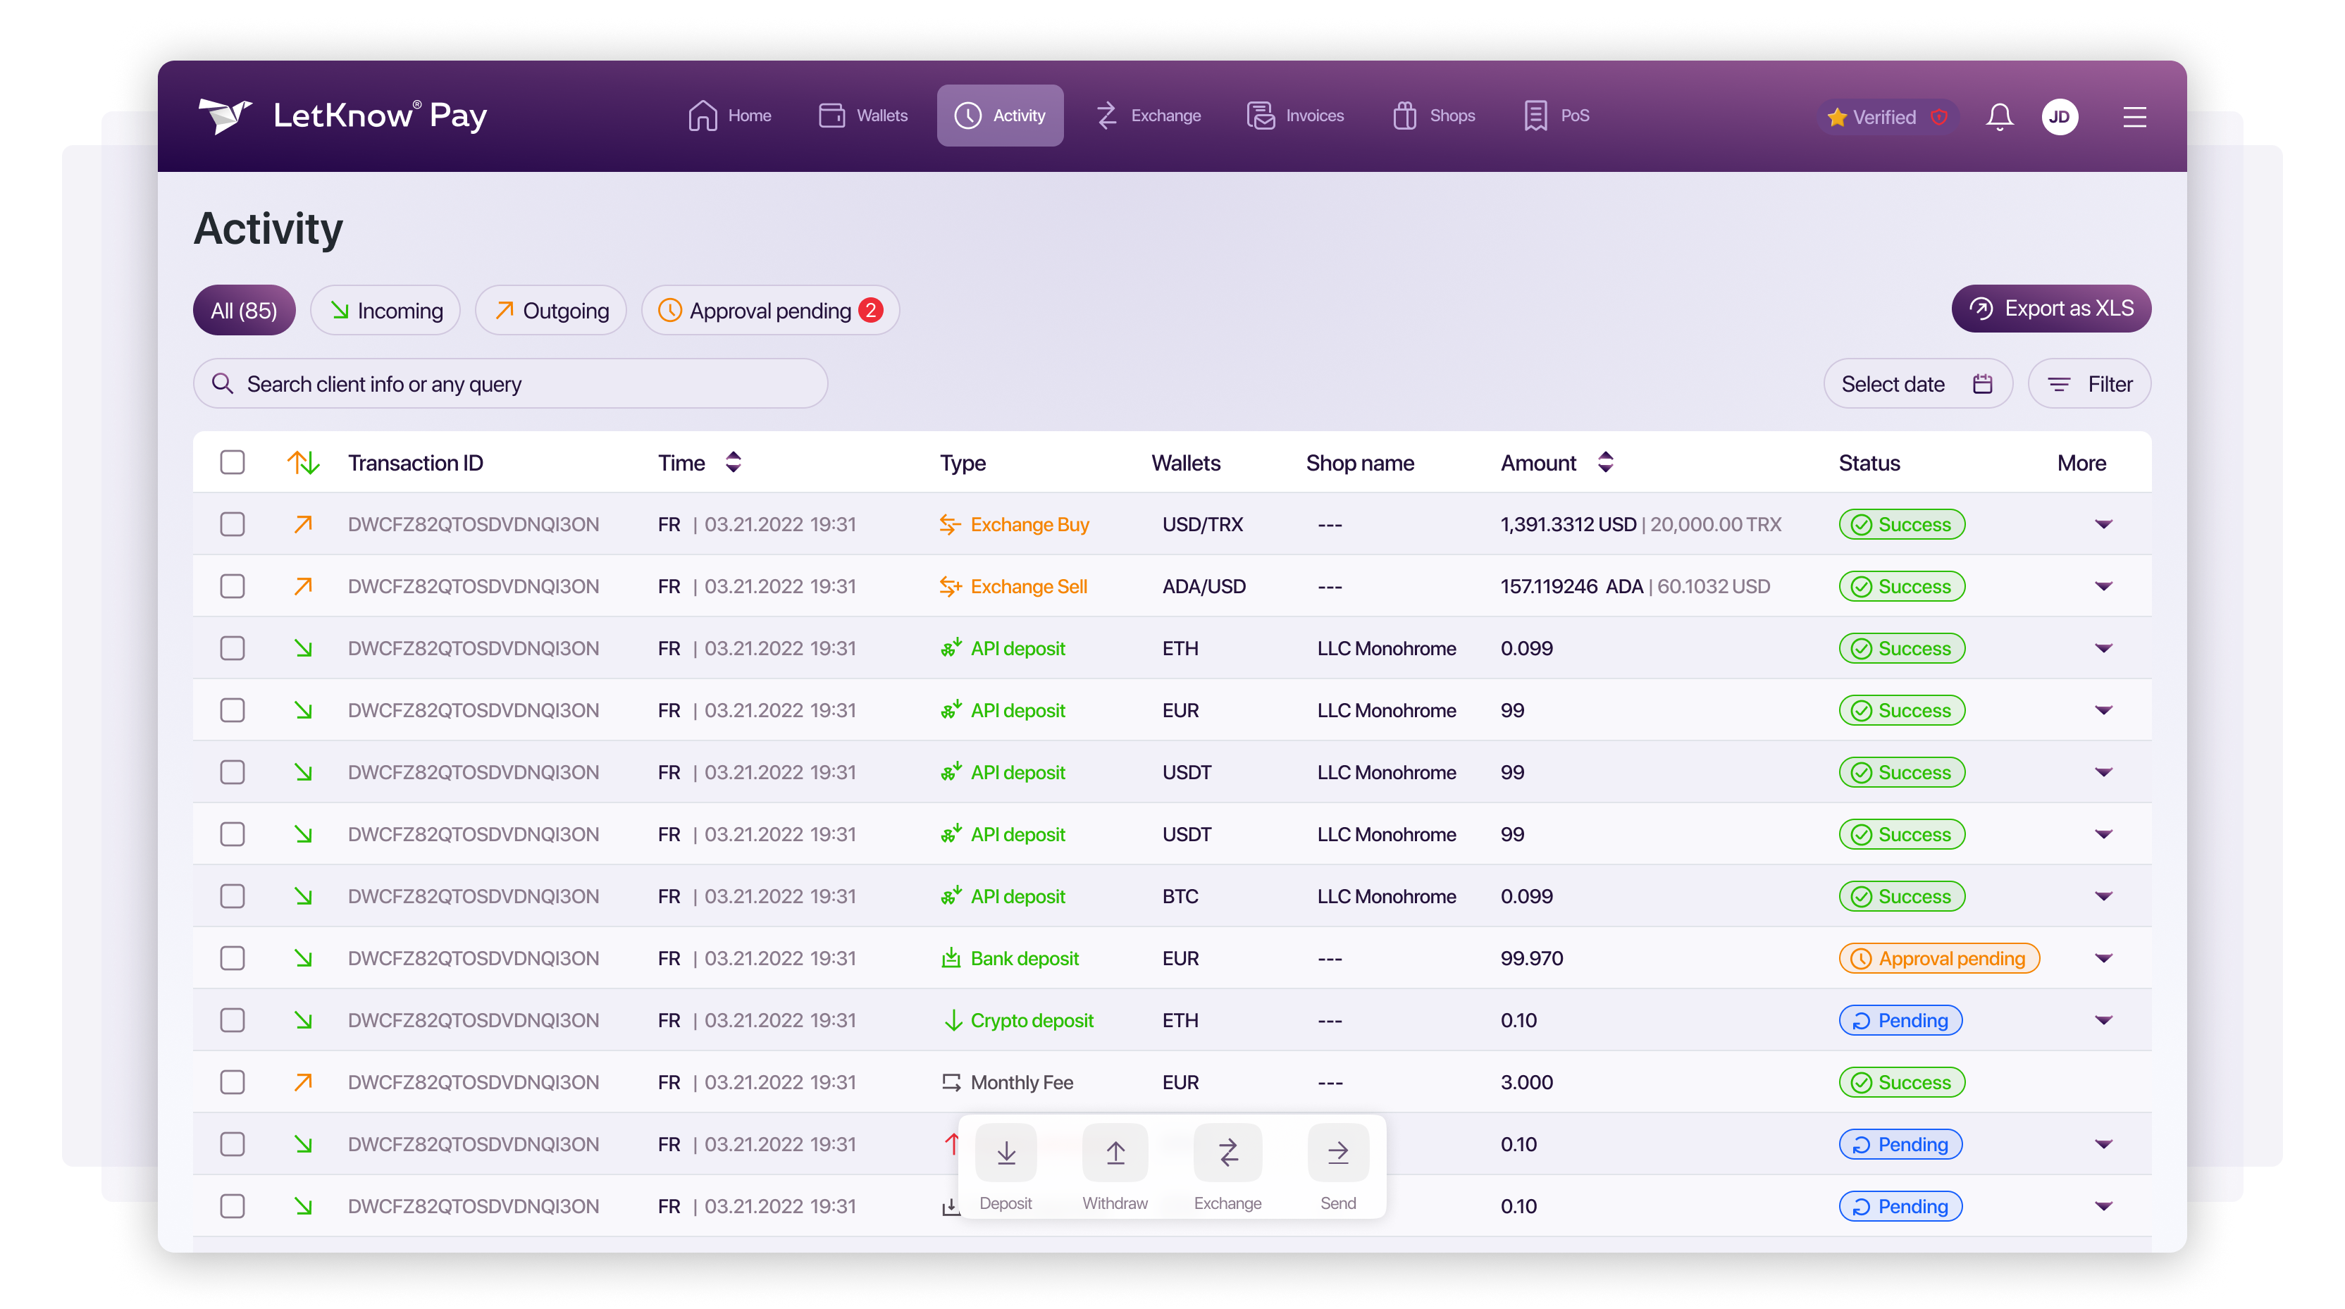The height and width of the screenshot is (1309, 2345).
Task: Expand the EUR API deposit row
Action: click(2103, 710)
